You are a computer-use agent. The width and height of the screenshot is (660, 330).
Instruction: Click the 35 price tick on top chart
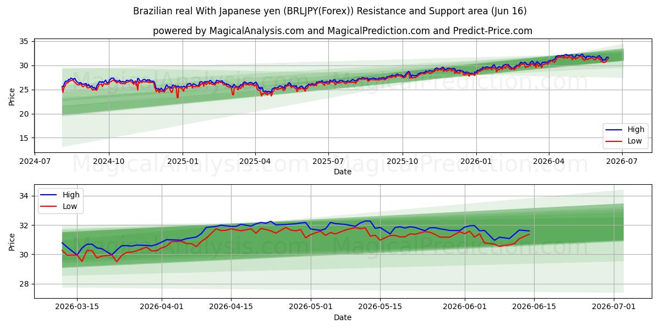pyautogui.click(x=24, y=41)
